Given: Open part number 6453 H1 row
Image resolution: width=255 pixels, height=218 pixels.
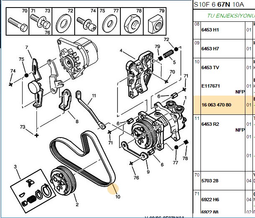Looking at the screenshot, I should point(210,30).
